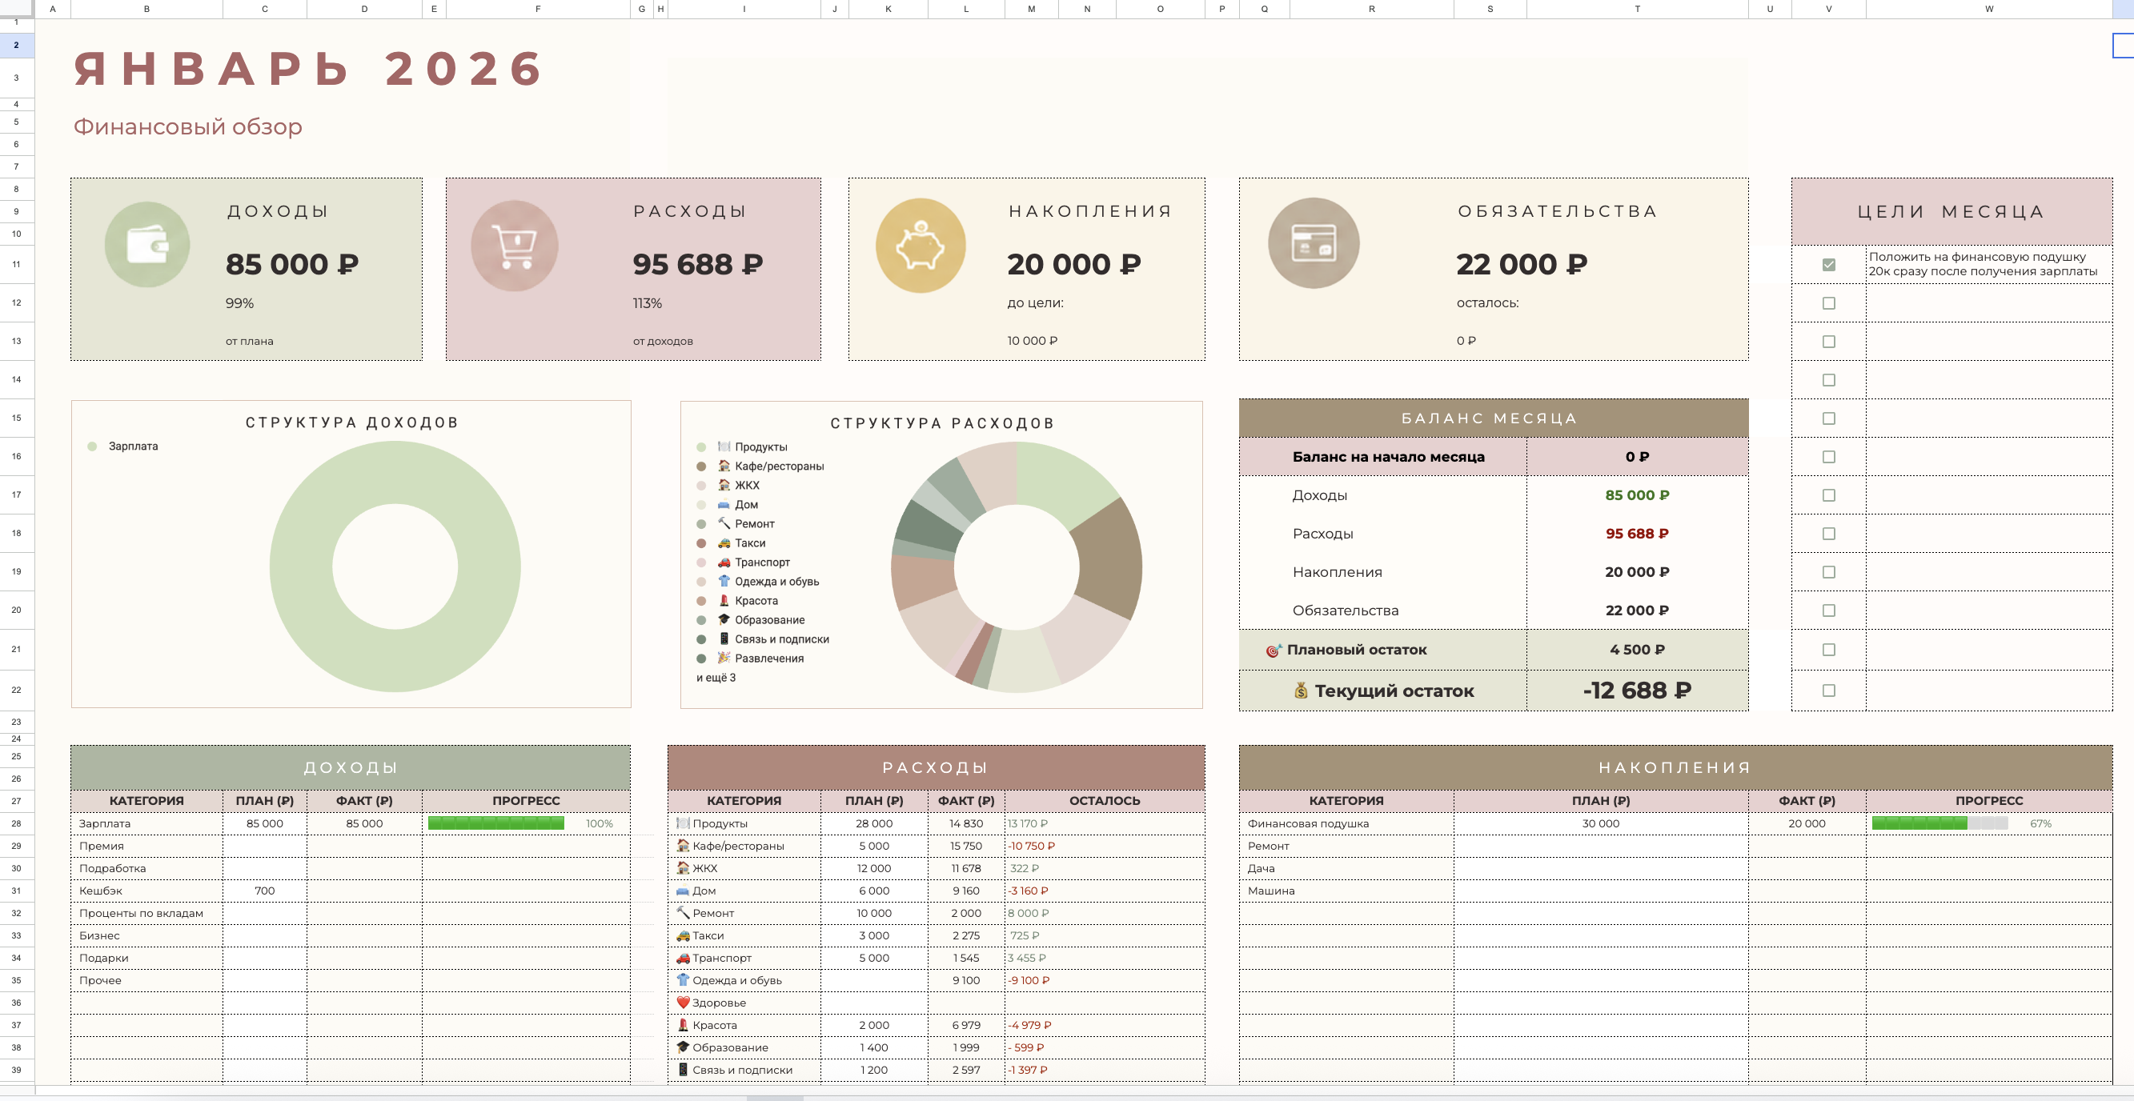This screenshot has width=2134, height=1101.
Task: Select column W header
Action: click(1989, 9)
